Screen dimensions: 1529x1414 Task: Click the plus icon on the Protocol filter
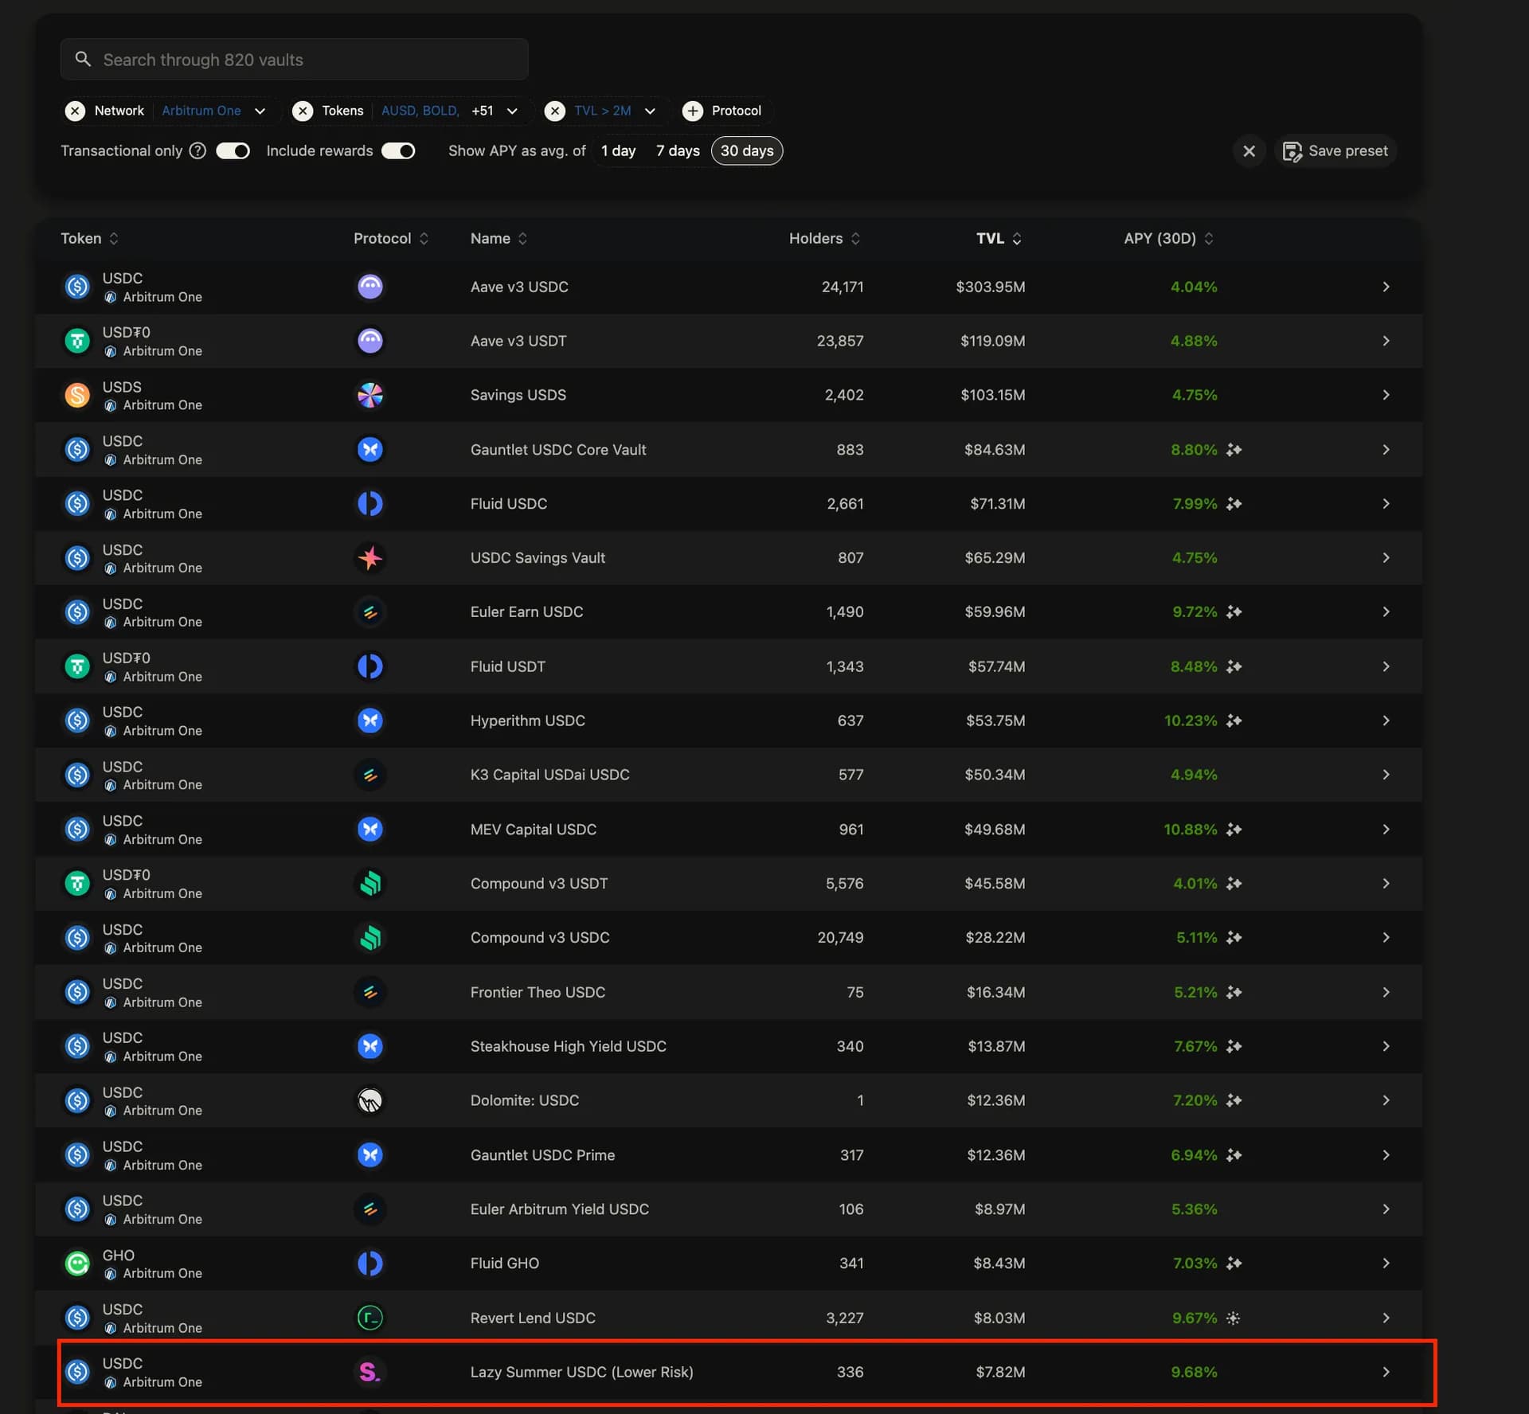click(x=693, y=111)
